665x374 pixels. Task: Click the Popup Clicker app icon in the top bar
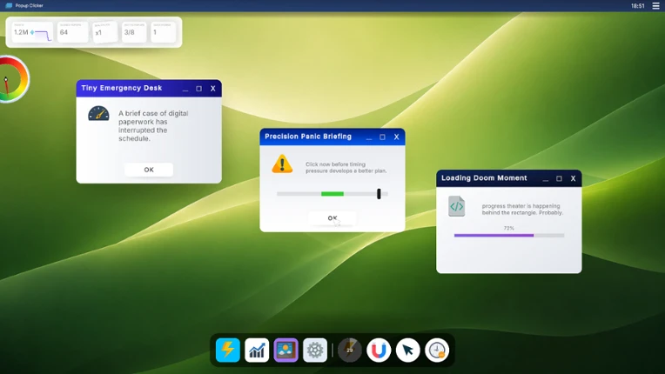coord(9,5)
